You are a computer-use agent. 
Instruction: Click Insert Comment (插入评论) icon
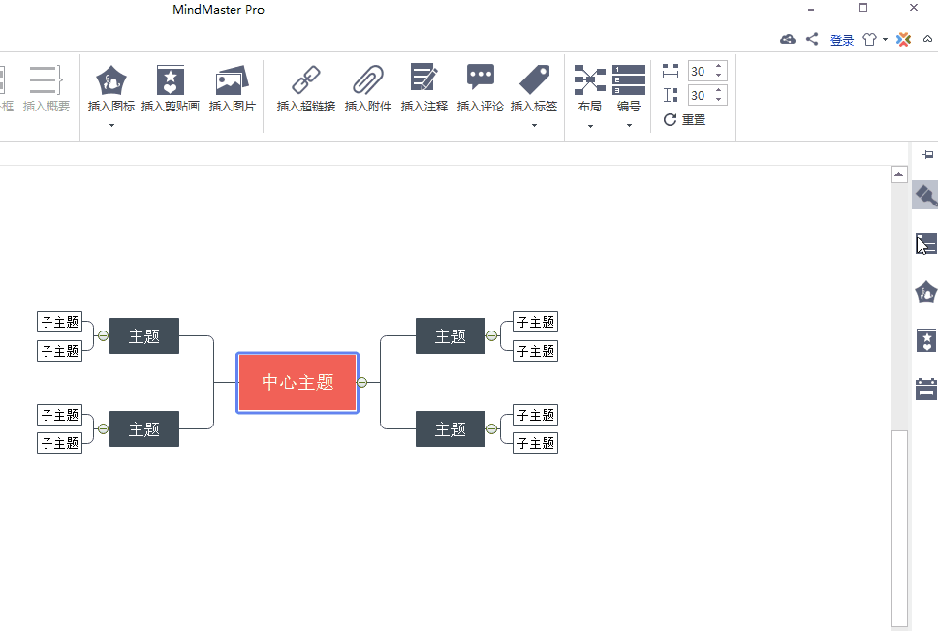coord(481,78)
